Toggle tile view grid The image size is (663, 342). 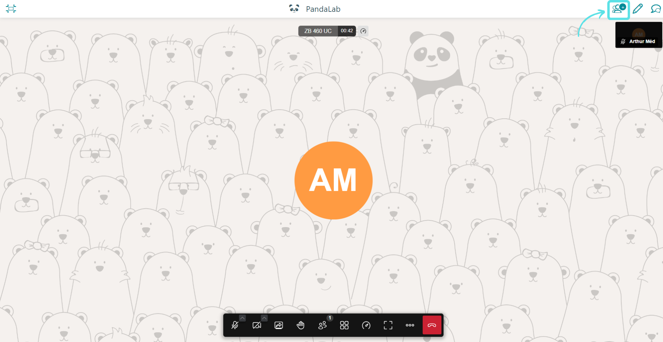pyautogui.click(x=344, y=325)
